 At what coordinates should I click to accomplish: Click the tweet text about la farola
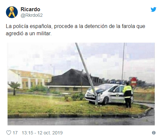click(75, 30)
